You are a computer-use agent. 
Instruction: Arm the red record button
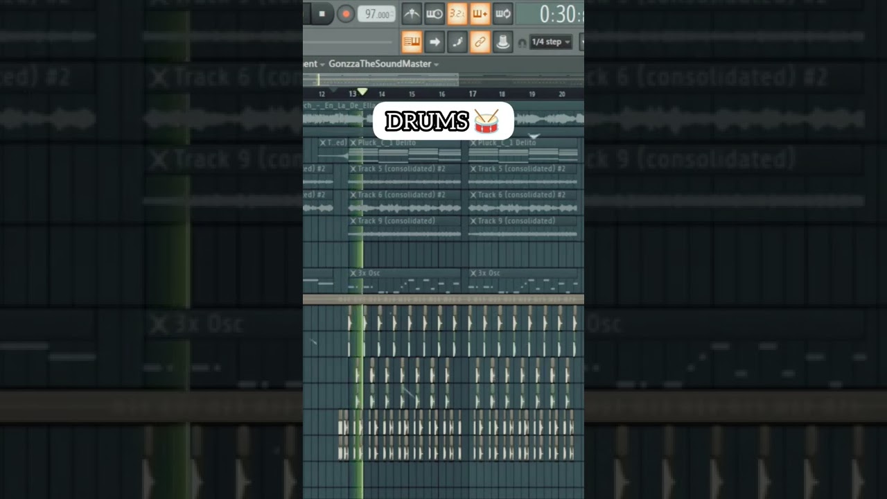[x=345, y=13]
